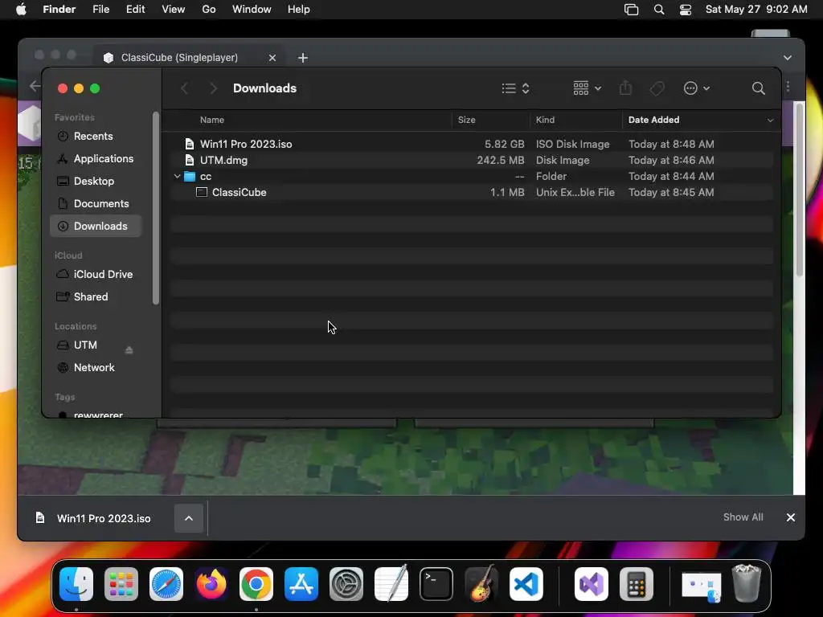
Task: Open Launchpad from the Dock
Action: coord(121,584)
